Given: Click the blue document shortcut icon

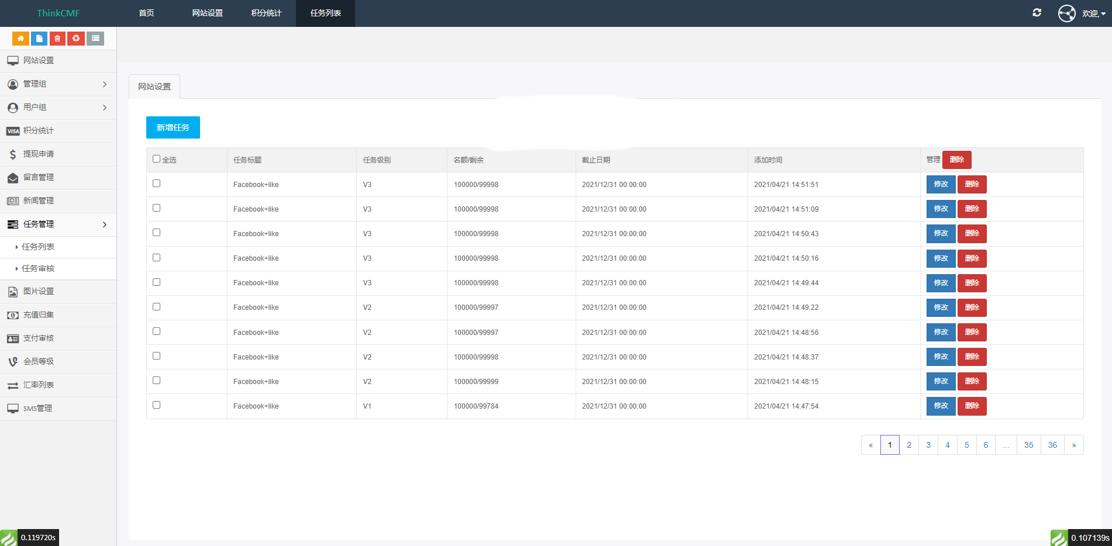Looking at the screenshot, I should click(x=39, y=39).
